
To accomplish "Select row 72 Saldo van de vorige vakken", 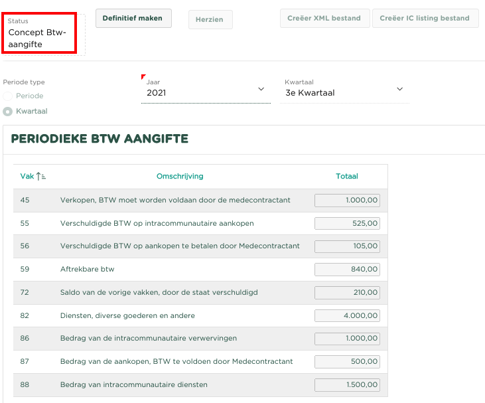I will click(159, 293).
